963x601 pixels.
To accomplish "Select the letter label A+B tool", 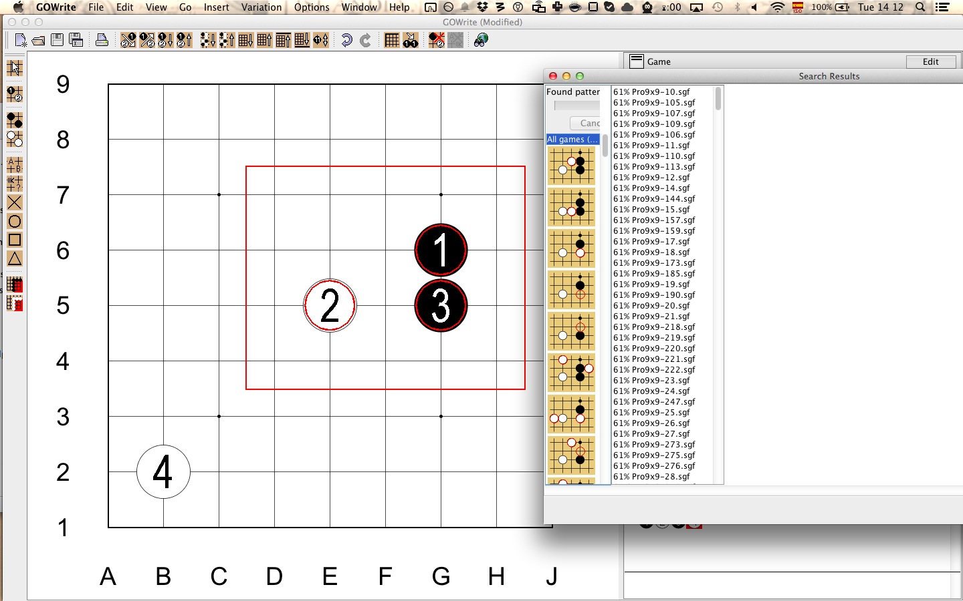I will point(15,164).
